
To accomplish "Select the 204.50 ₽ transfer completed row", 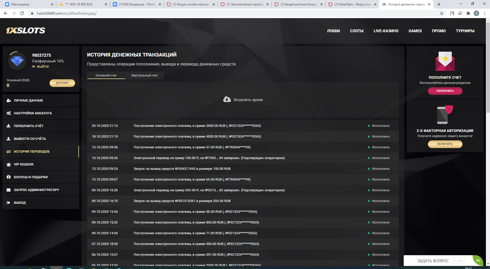I will tap(243, 190).
